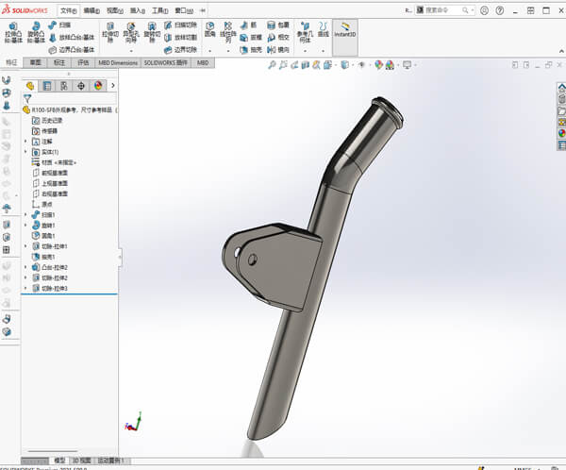Select 材质 <未指定> material item
566x470 pixels.
click(54, 162)
